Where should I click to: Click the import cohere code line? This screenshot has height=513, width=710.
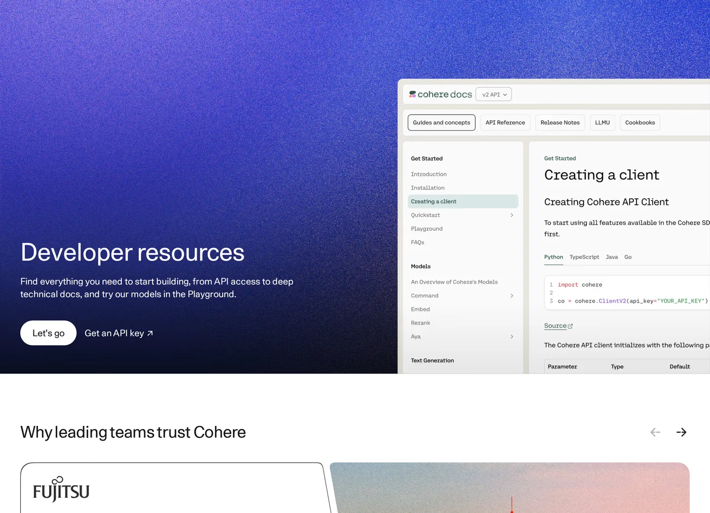click(x=580, y=285)
